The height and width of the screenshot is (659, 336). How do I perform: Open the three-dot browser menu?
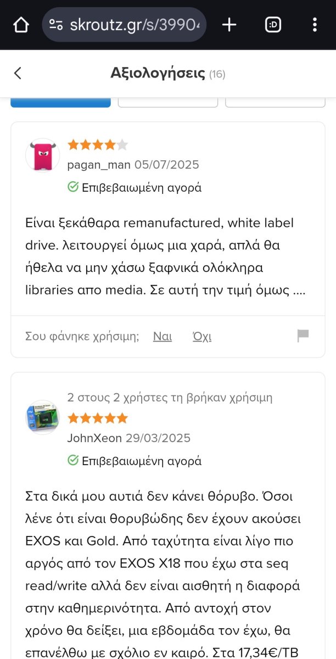pos(315,24)
